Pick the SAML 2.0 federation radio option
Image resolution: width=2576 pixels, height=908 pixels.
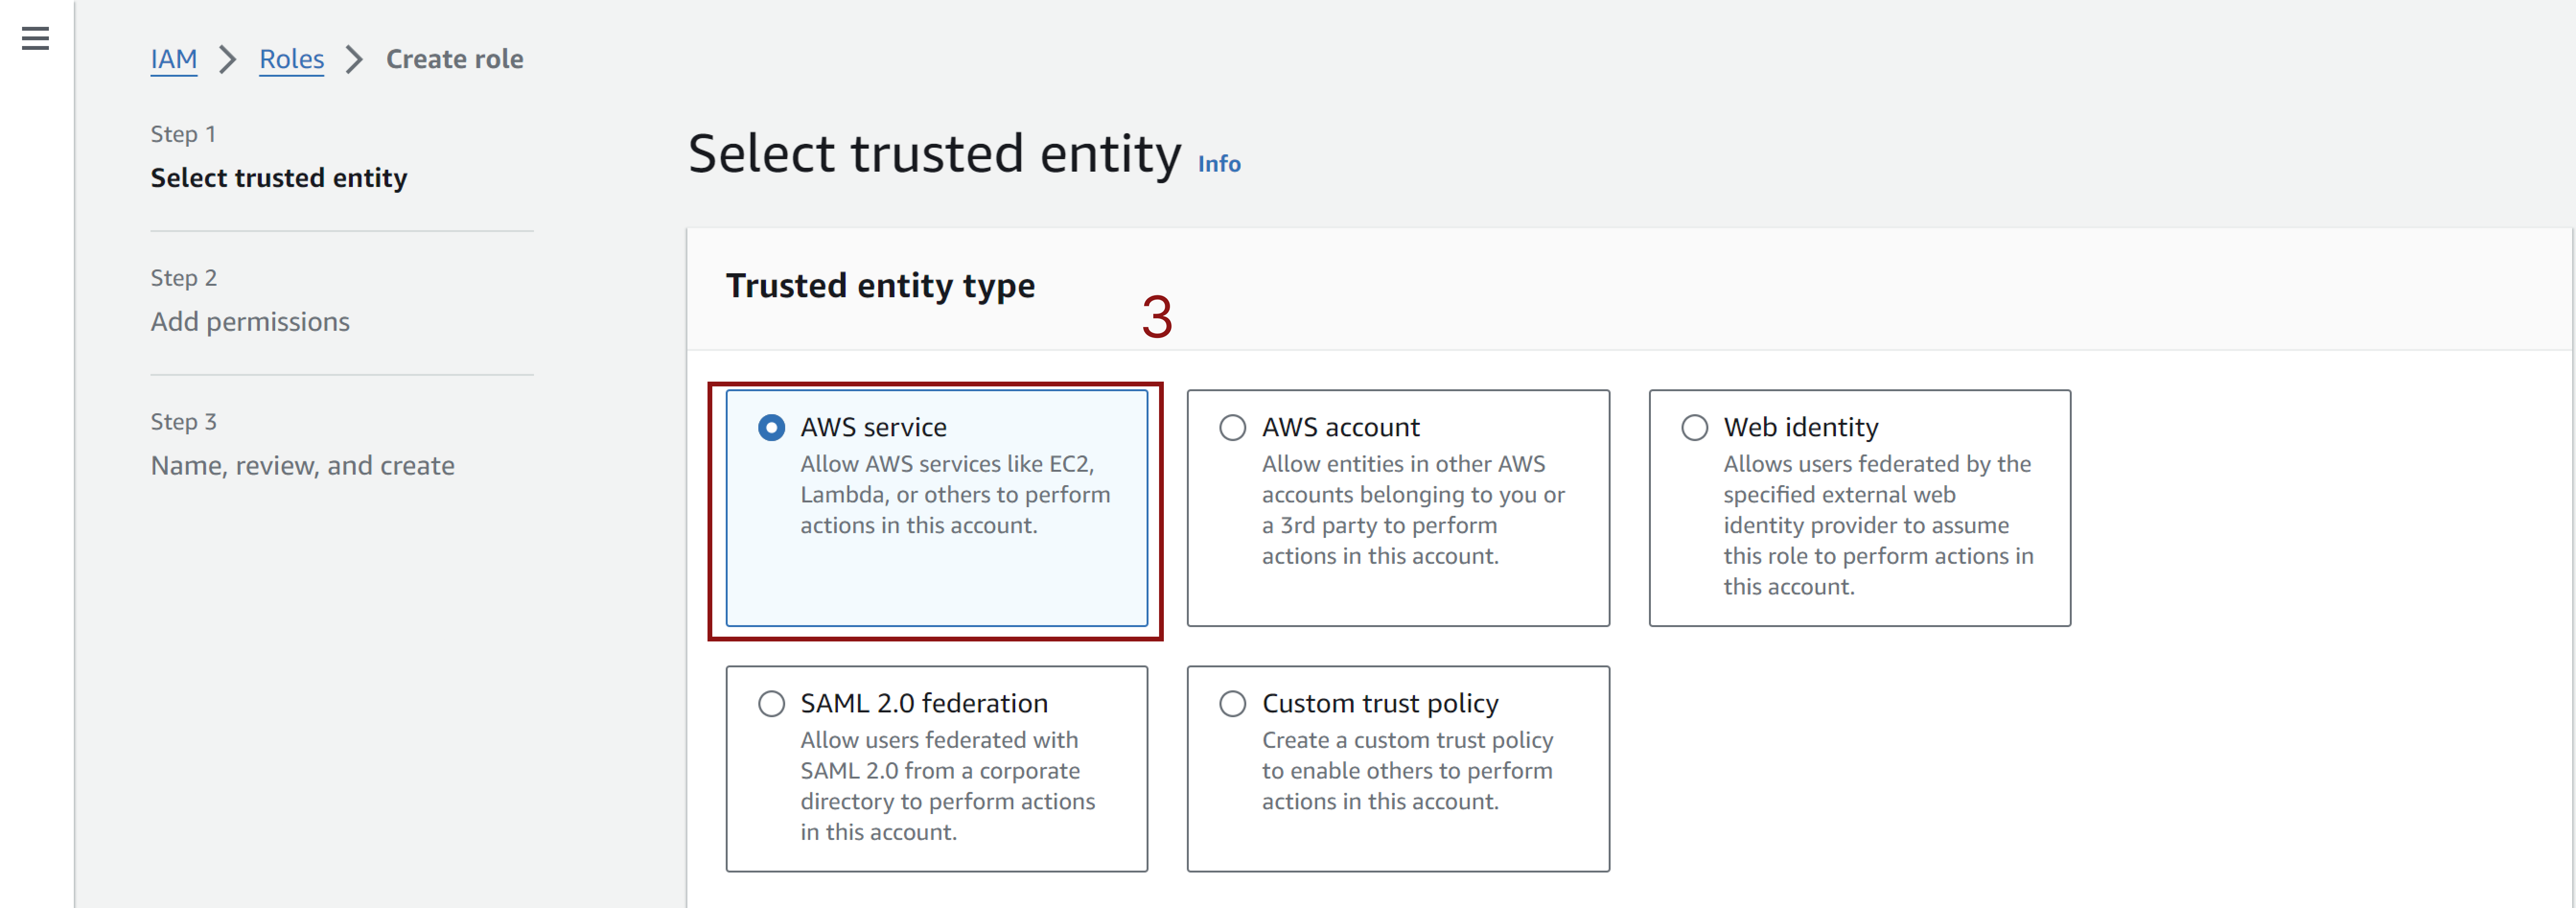[771, 704]
